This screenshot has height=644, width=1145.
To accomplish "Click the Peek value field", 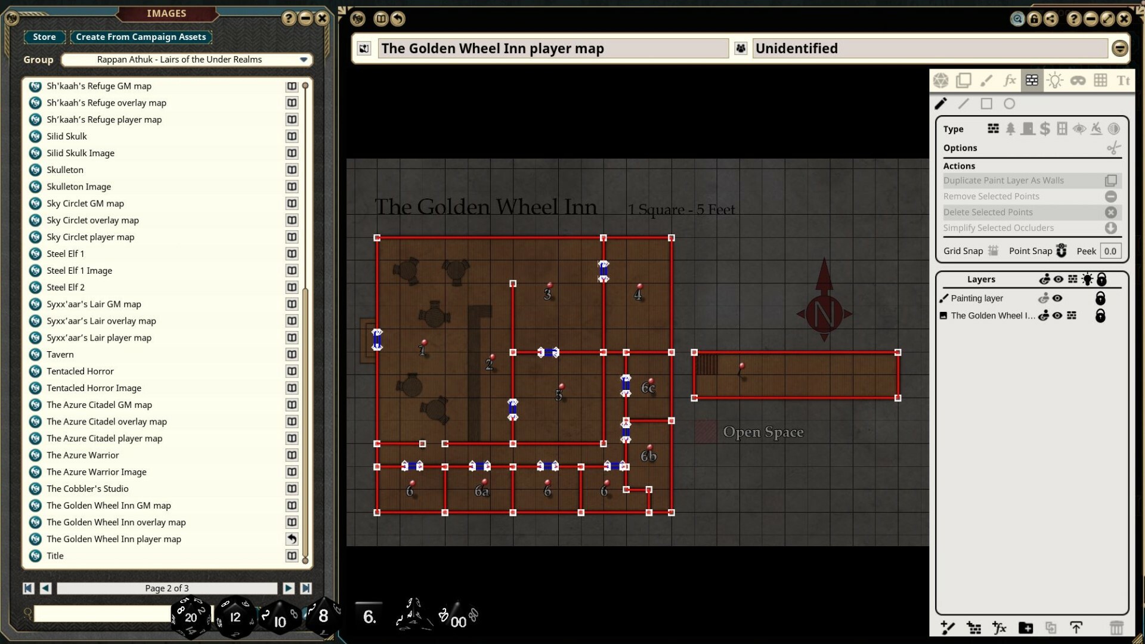I will 1110,250.
